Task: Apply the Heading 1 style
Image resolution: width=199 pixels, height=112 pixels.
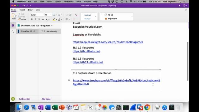Action: pos(88,15)
